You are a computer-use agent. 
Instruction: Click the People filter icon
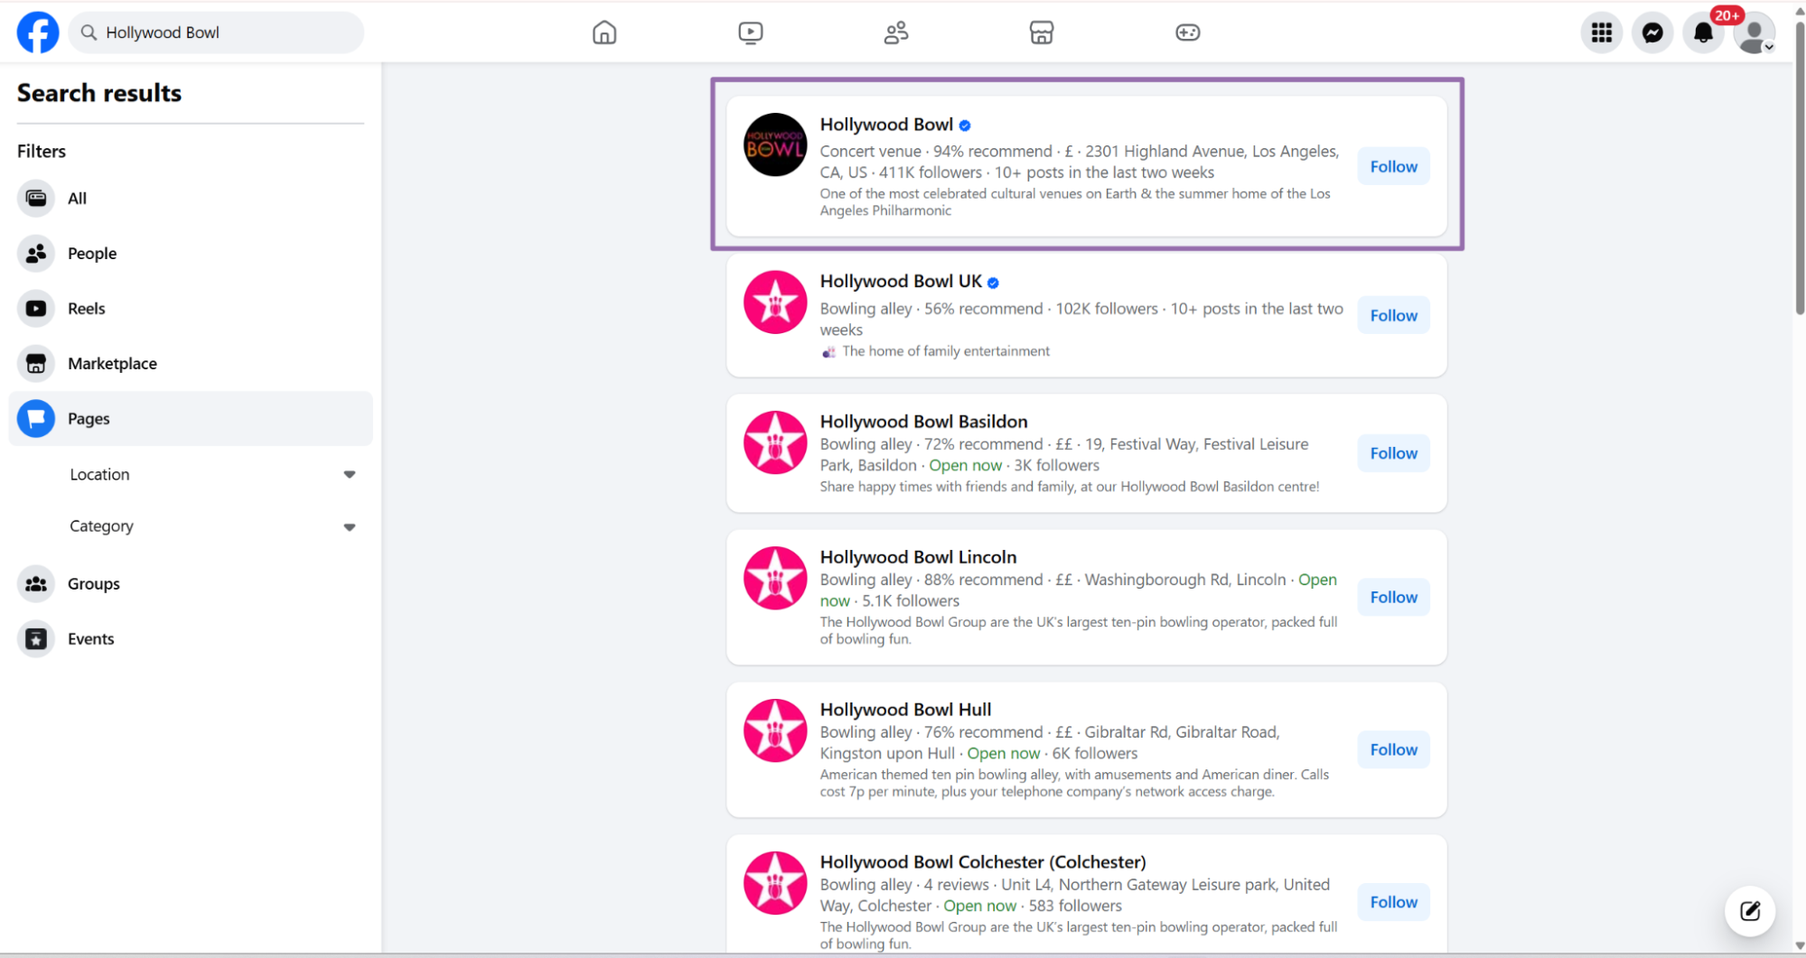[36, 254]
